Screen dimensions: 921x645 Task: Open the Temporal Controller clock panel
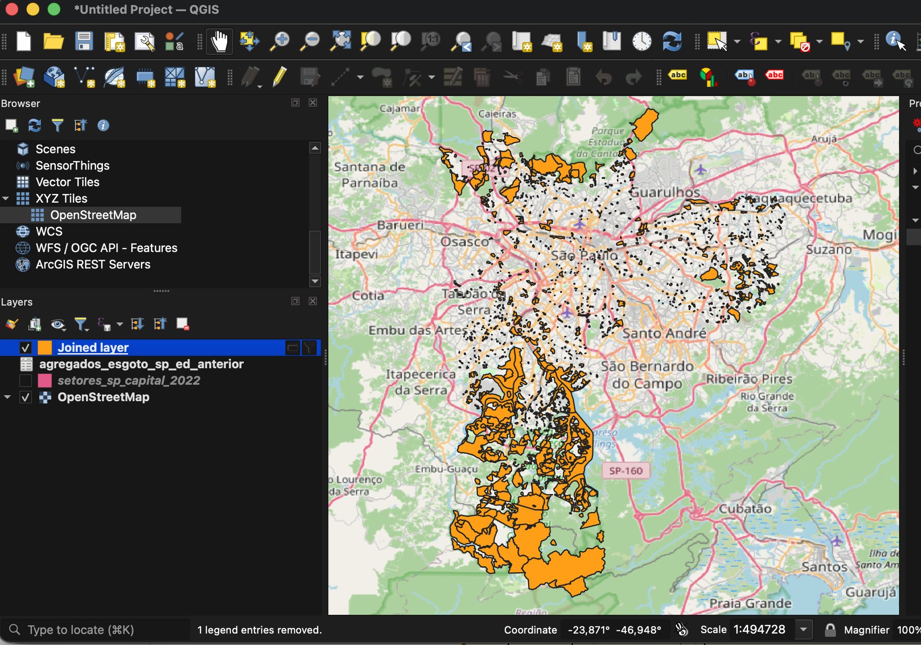[x=642, y=41]
